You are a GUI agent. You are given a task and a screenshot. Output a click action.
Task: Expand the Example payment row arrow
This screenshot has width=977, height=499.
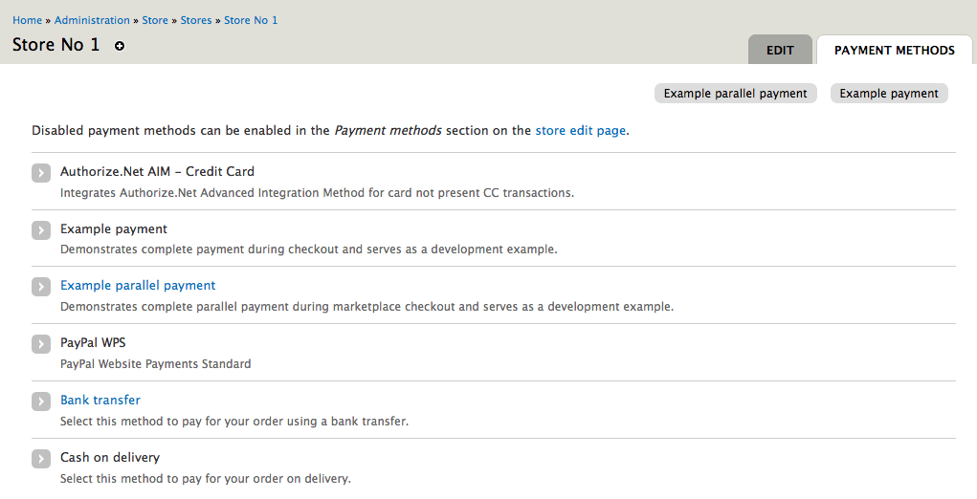pyautogui.click(x=41, y=229)
